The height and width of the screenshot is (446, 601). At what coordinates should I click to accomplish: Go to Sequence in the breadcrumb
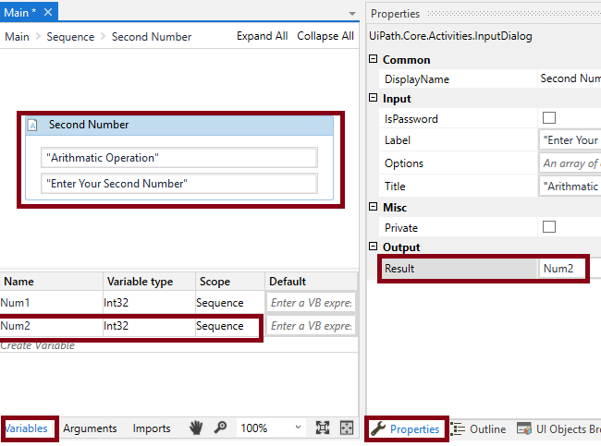point(70,37)
